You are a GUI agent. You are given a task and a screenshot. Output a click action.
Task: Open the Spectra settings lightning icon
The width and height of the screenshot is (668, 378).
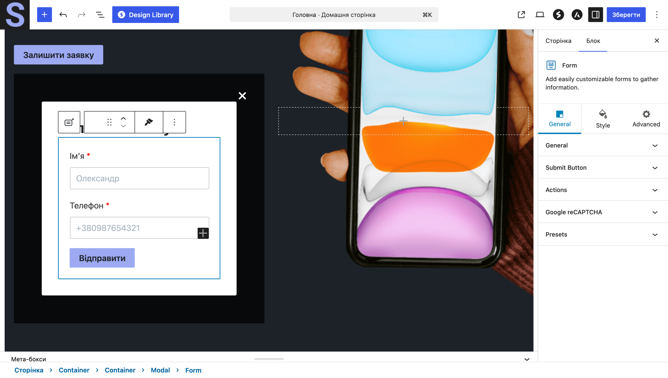coord(558,15)
